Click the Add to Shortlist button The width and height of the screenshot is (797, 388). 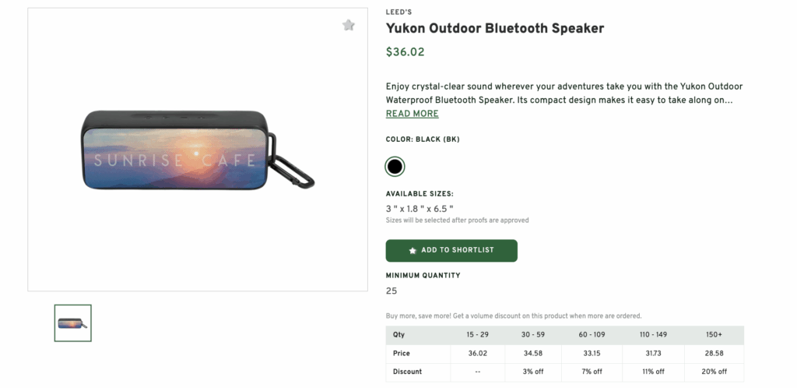tap(451, 250)
